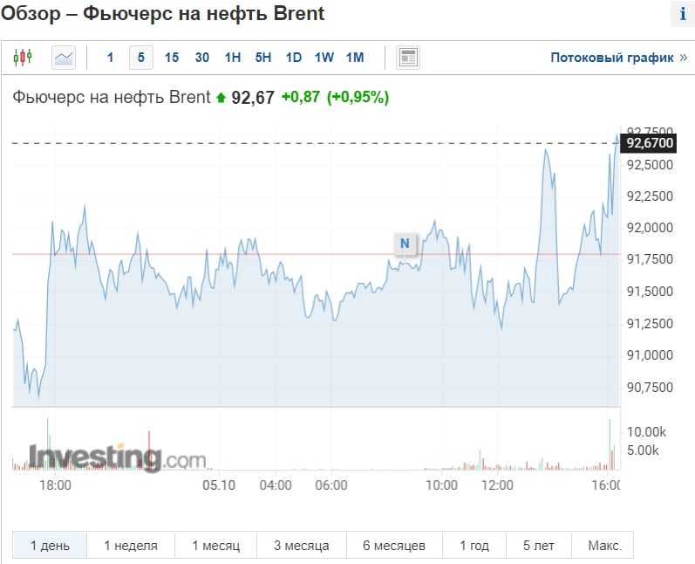Select the 6 месяцев range
Image resolution: width=695 pixels, height=564 pixels.
coord(394,546)
